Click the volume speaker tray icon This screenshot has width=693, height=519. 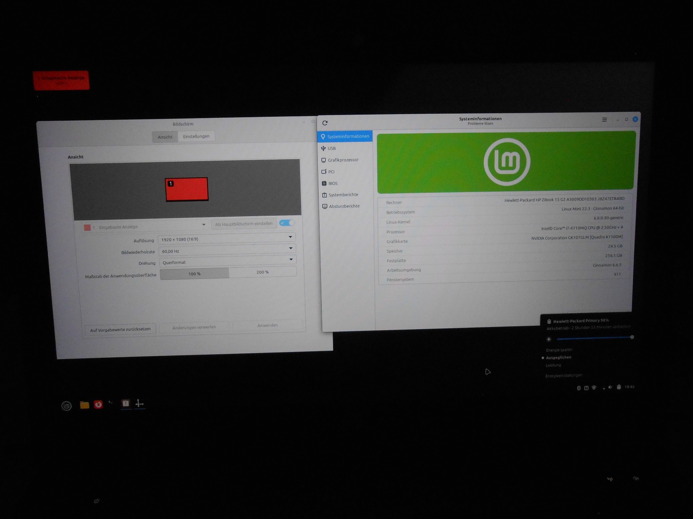point(610,387)
